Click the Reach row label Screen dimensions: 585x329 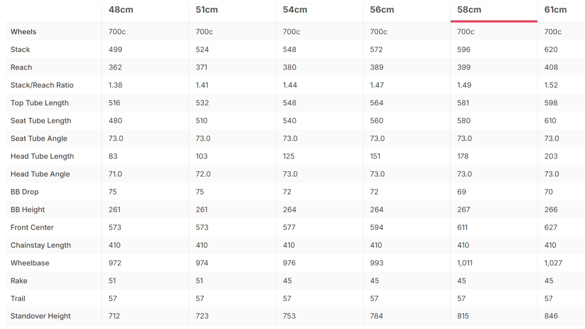[21, 67]
